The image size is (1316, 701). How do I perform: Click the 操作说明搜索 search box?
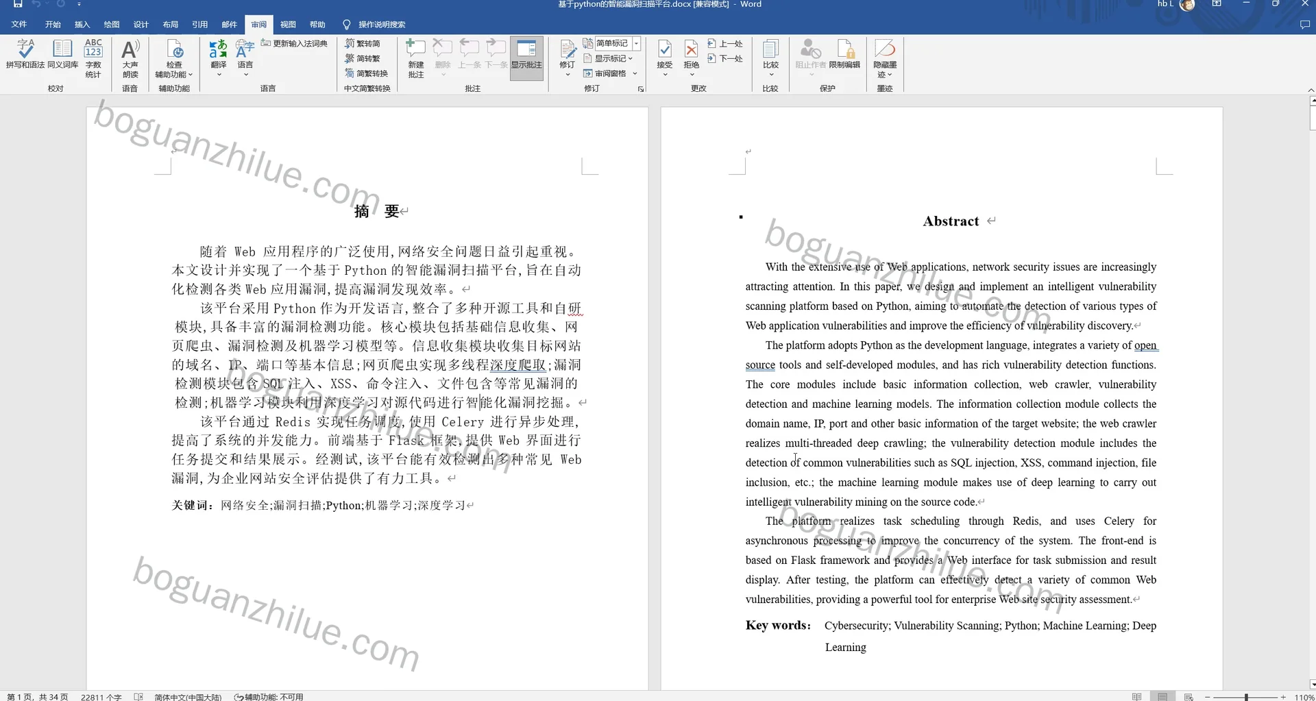tap(374, 24)
